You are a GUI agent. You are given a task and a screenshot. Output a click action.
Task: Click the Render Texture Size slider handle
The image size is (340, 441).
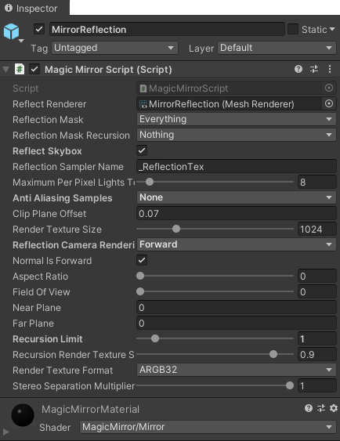(176, 229)
